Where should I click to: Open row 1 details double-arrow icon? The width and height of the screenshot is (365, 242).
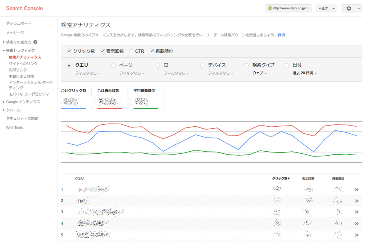[357, 190]
